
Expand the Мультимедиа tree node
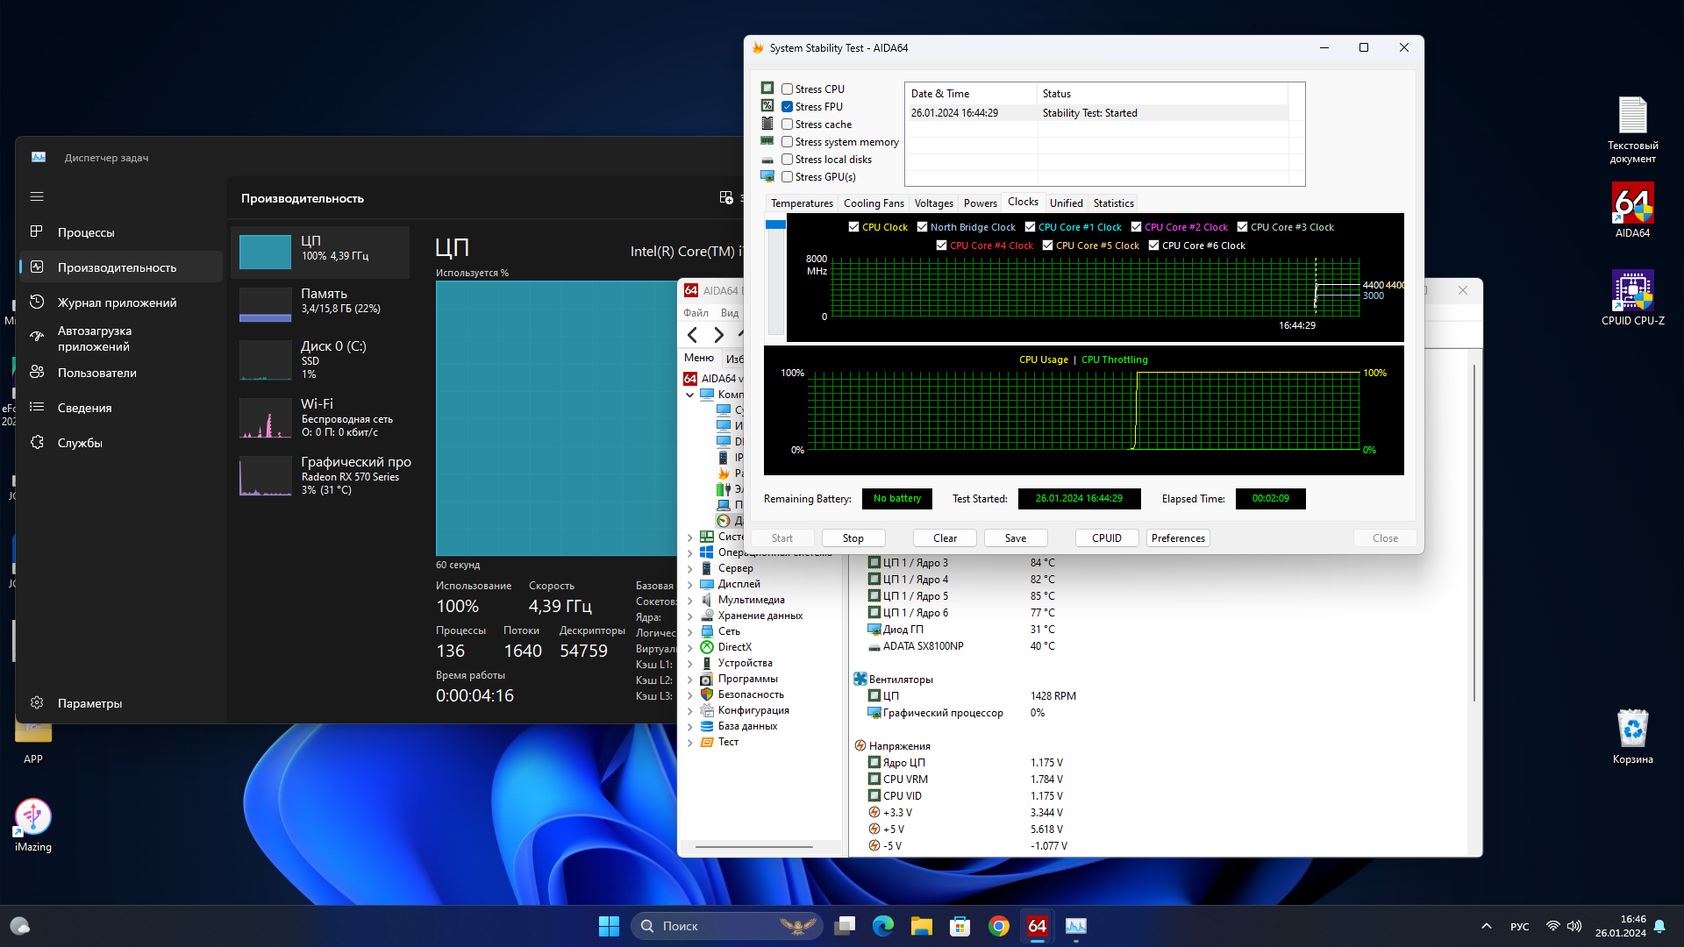click(x=689, y=601)
